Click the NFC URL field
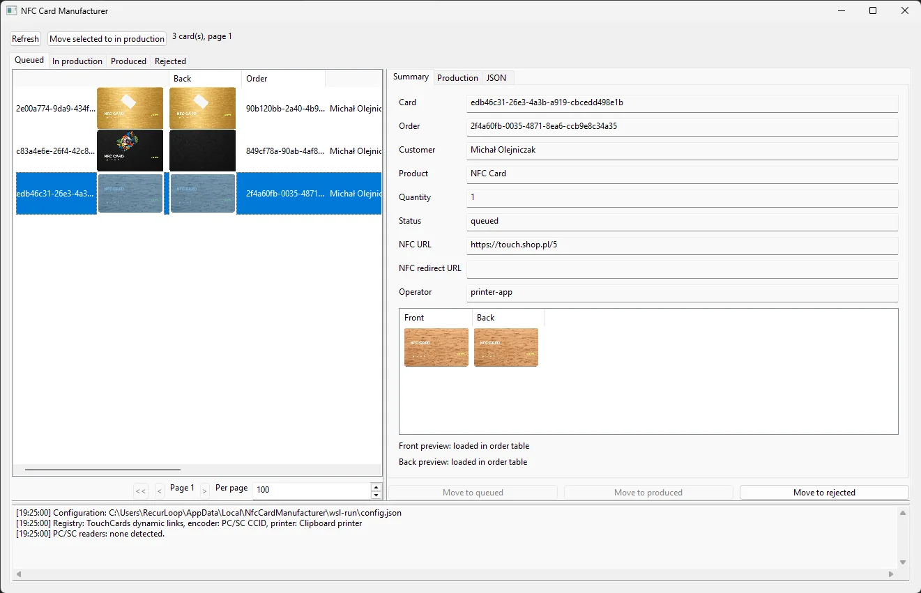 [x=683, y=245]
